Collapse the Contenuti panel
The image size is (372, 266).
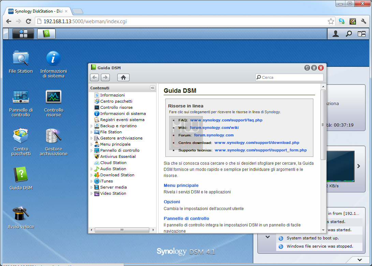[x=152, y=88]
